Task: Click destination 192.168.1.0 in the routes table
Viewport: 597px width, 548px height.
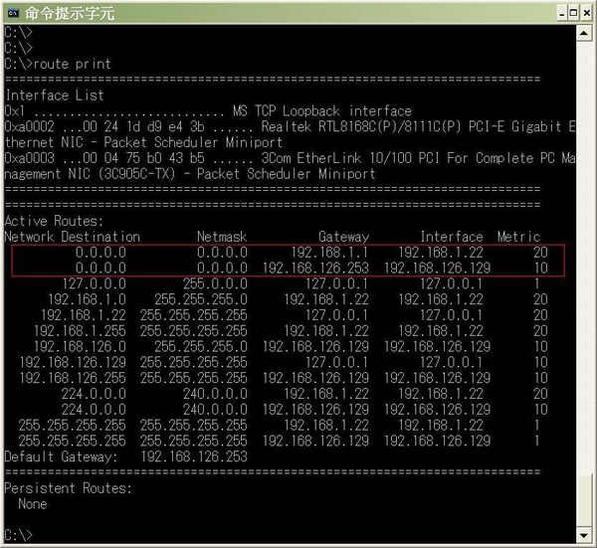Action: tap(88, 299)
